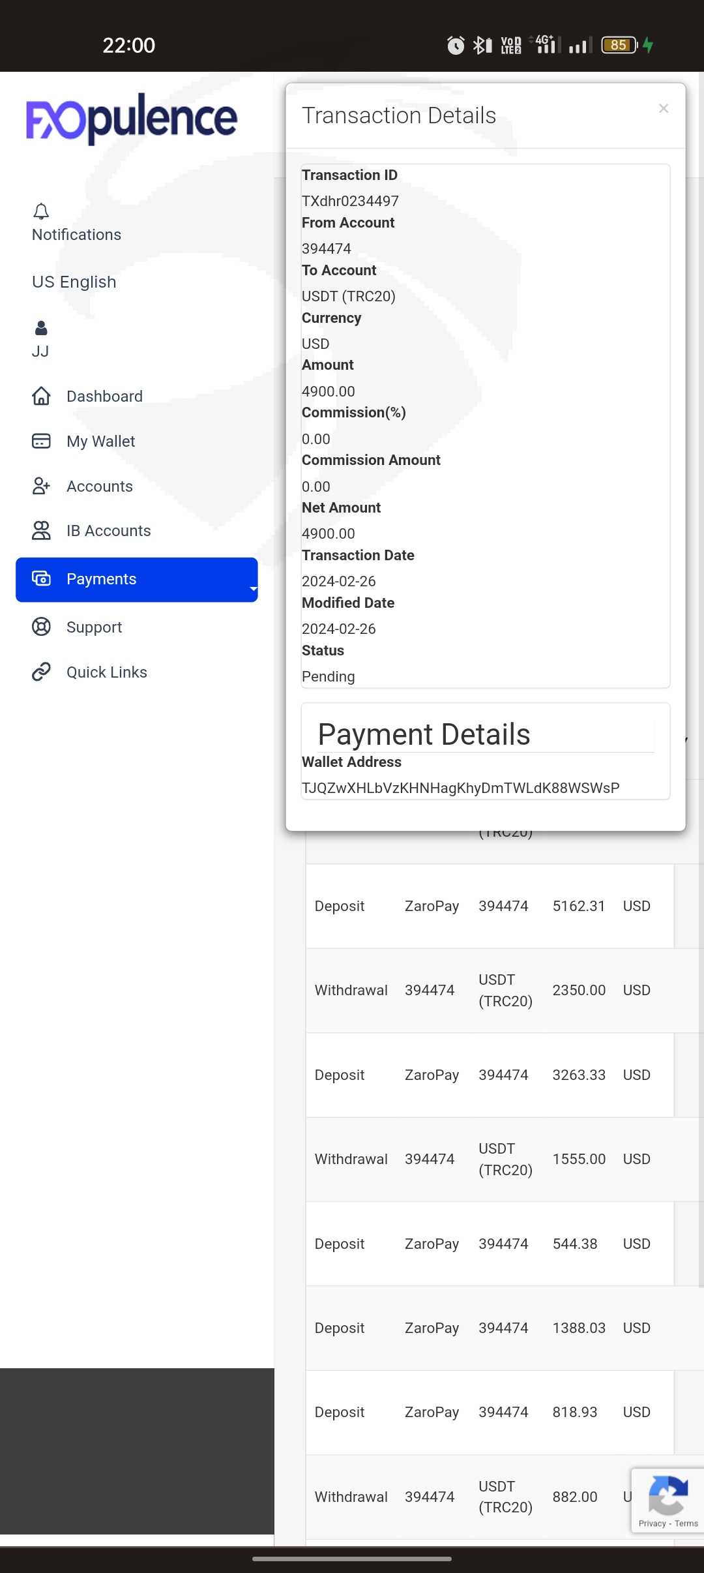This screenshot has width=704, height=1573.
Task: Open the US English language selector
Action: tap(74, 282)
